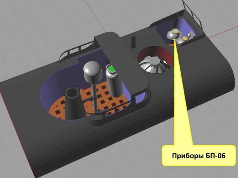Click the small ball-on-stick sensor in upper-right compartment
This screenshot has height=178, width=238.
(190, 35)
